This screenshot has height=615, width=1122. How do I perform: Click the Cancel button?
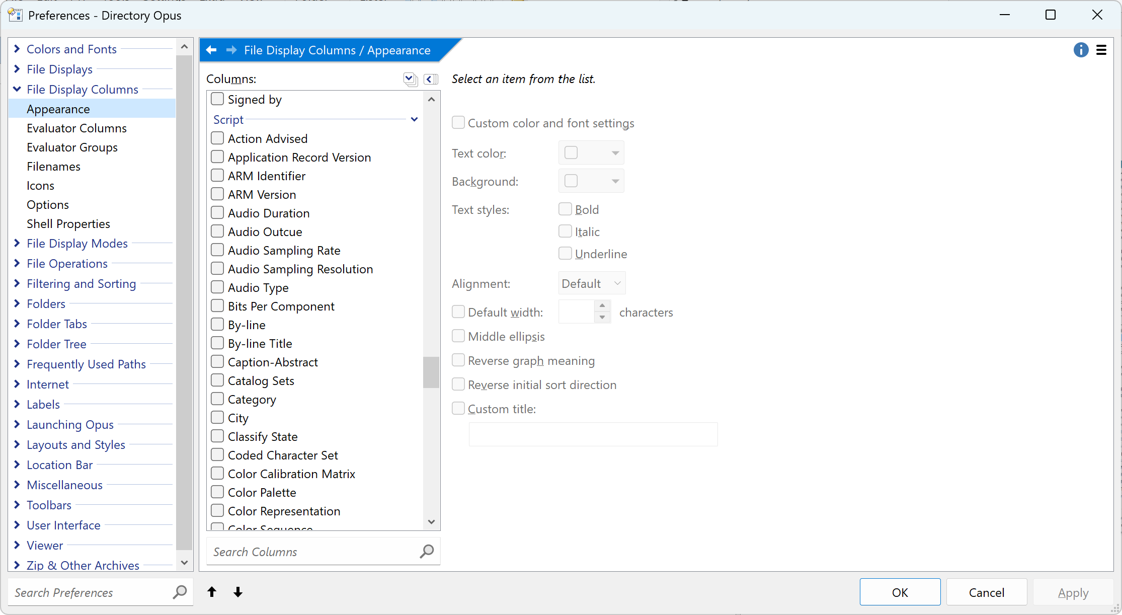(986, 592)
